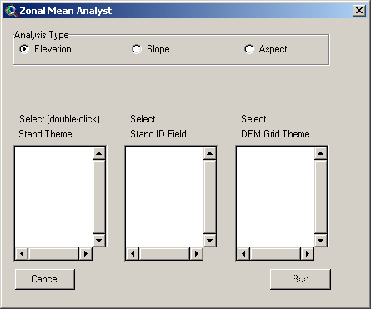Click down arrow in DEM Grid Theme list
Viewport: 371px width, 309px height.
(321, 240)
